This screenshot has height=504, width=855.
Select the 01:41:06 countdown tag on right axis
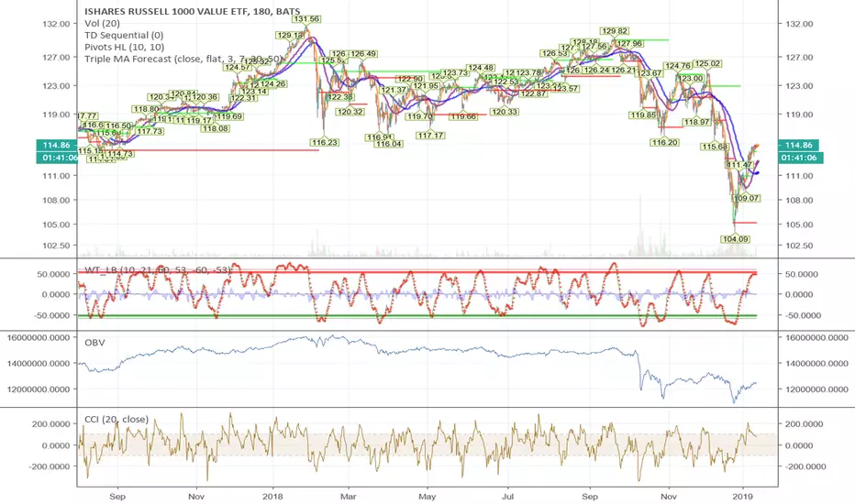[x=800, y=158]
